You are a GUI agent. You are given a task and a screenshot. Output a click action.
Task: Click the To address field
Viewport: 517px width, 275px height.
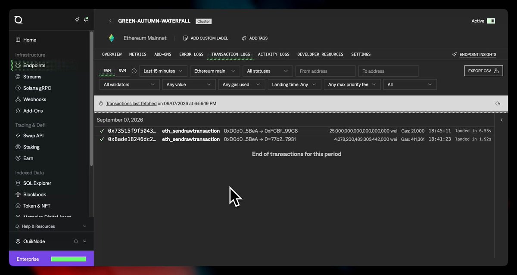coord(388,71)
